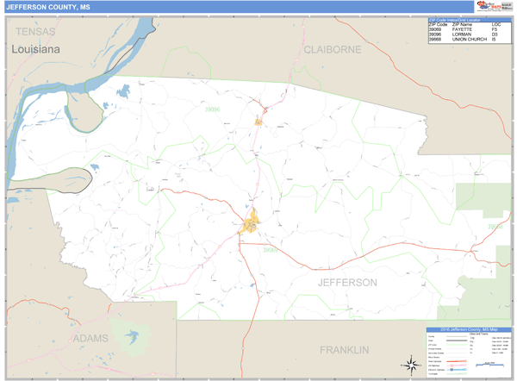
Task: Click the northern yellow town marker
Action: click(258, 122)
